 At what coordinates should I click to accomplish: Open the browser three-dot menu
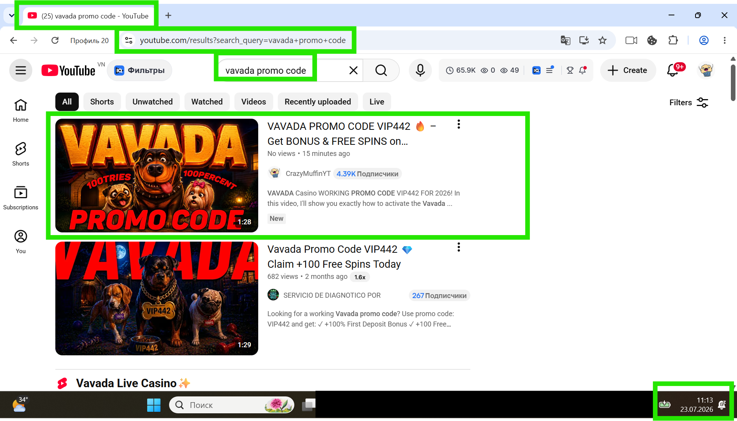[725, 40]
